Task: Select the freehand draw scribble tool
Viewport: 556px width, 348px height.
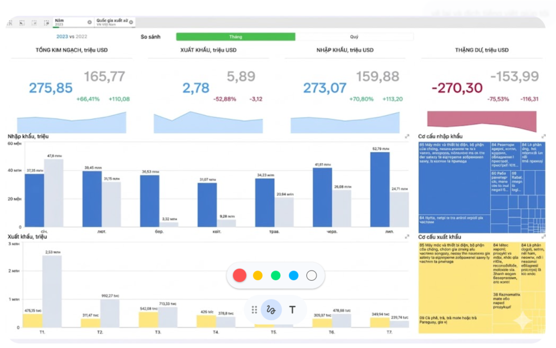Action: 271,310
